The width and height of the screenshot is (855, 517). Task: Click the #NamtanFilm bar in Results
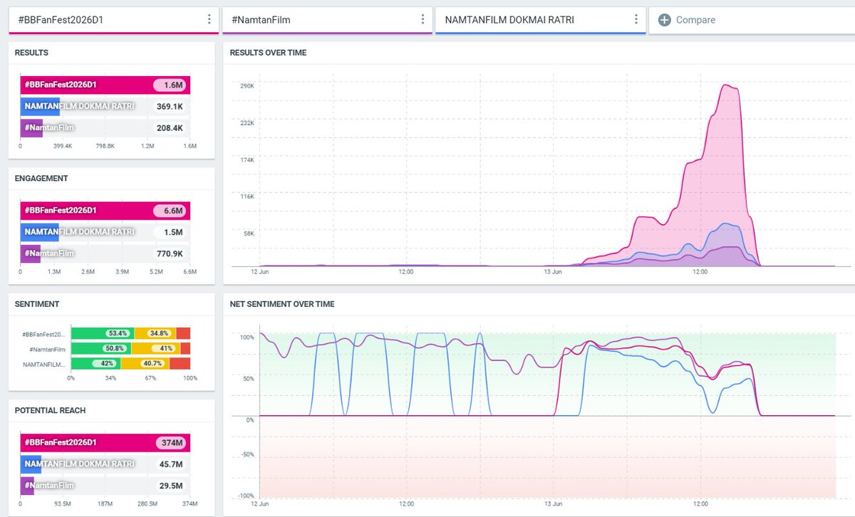pyautogui.click(x=31, y=128)
